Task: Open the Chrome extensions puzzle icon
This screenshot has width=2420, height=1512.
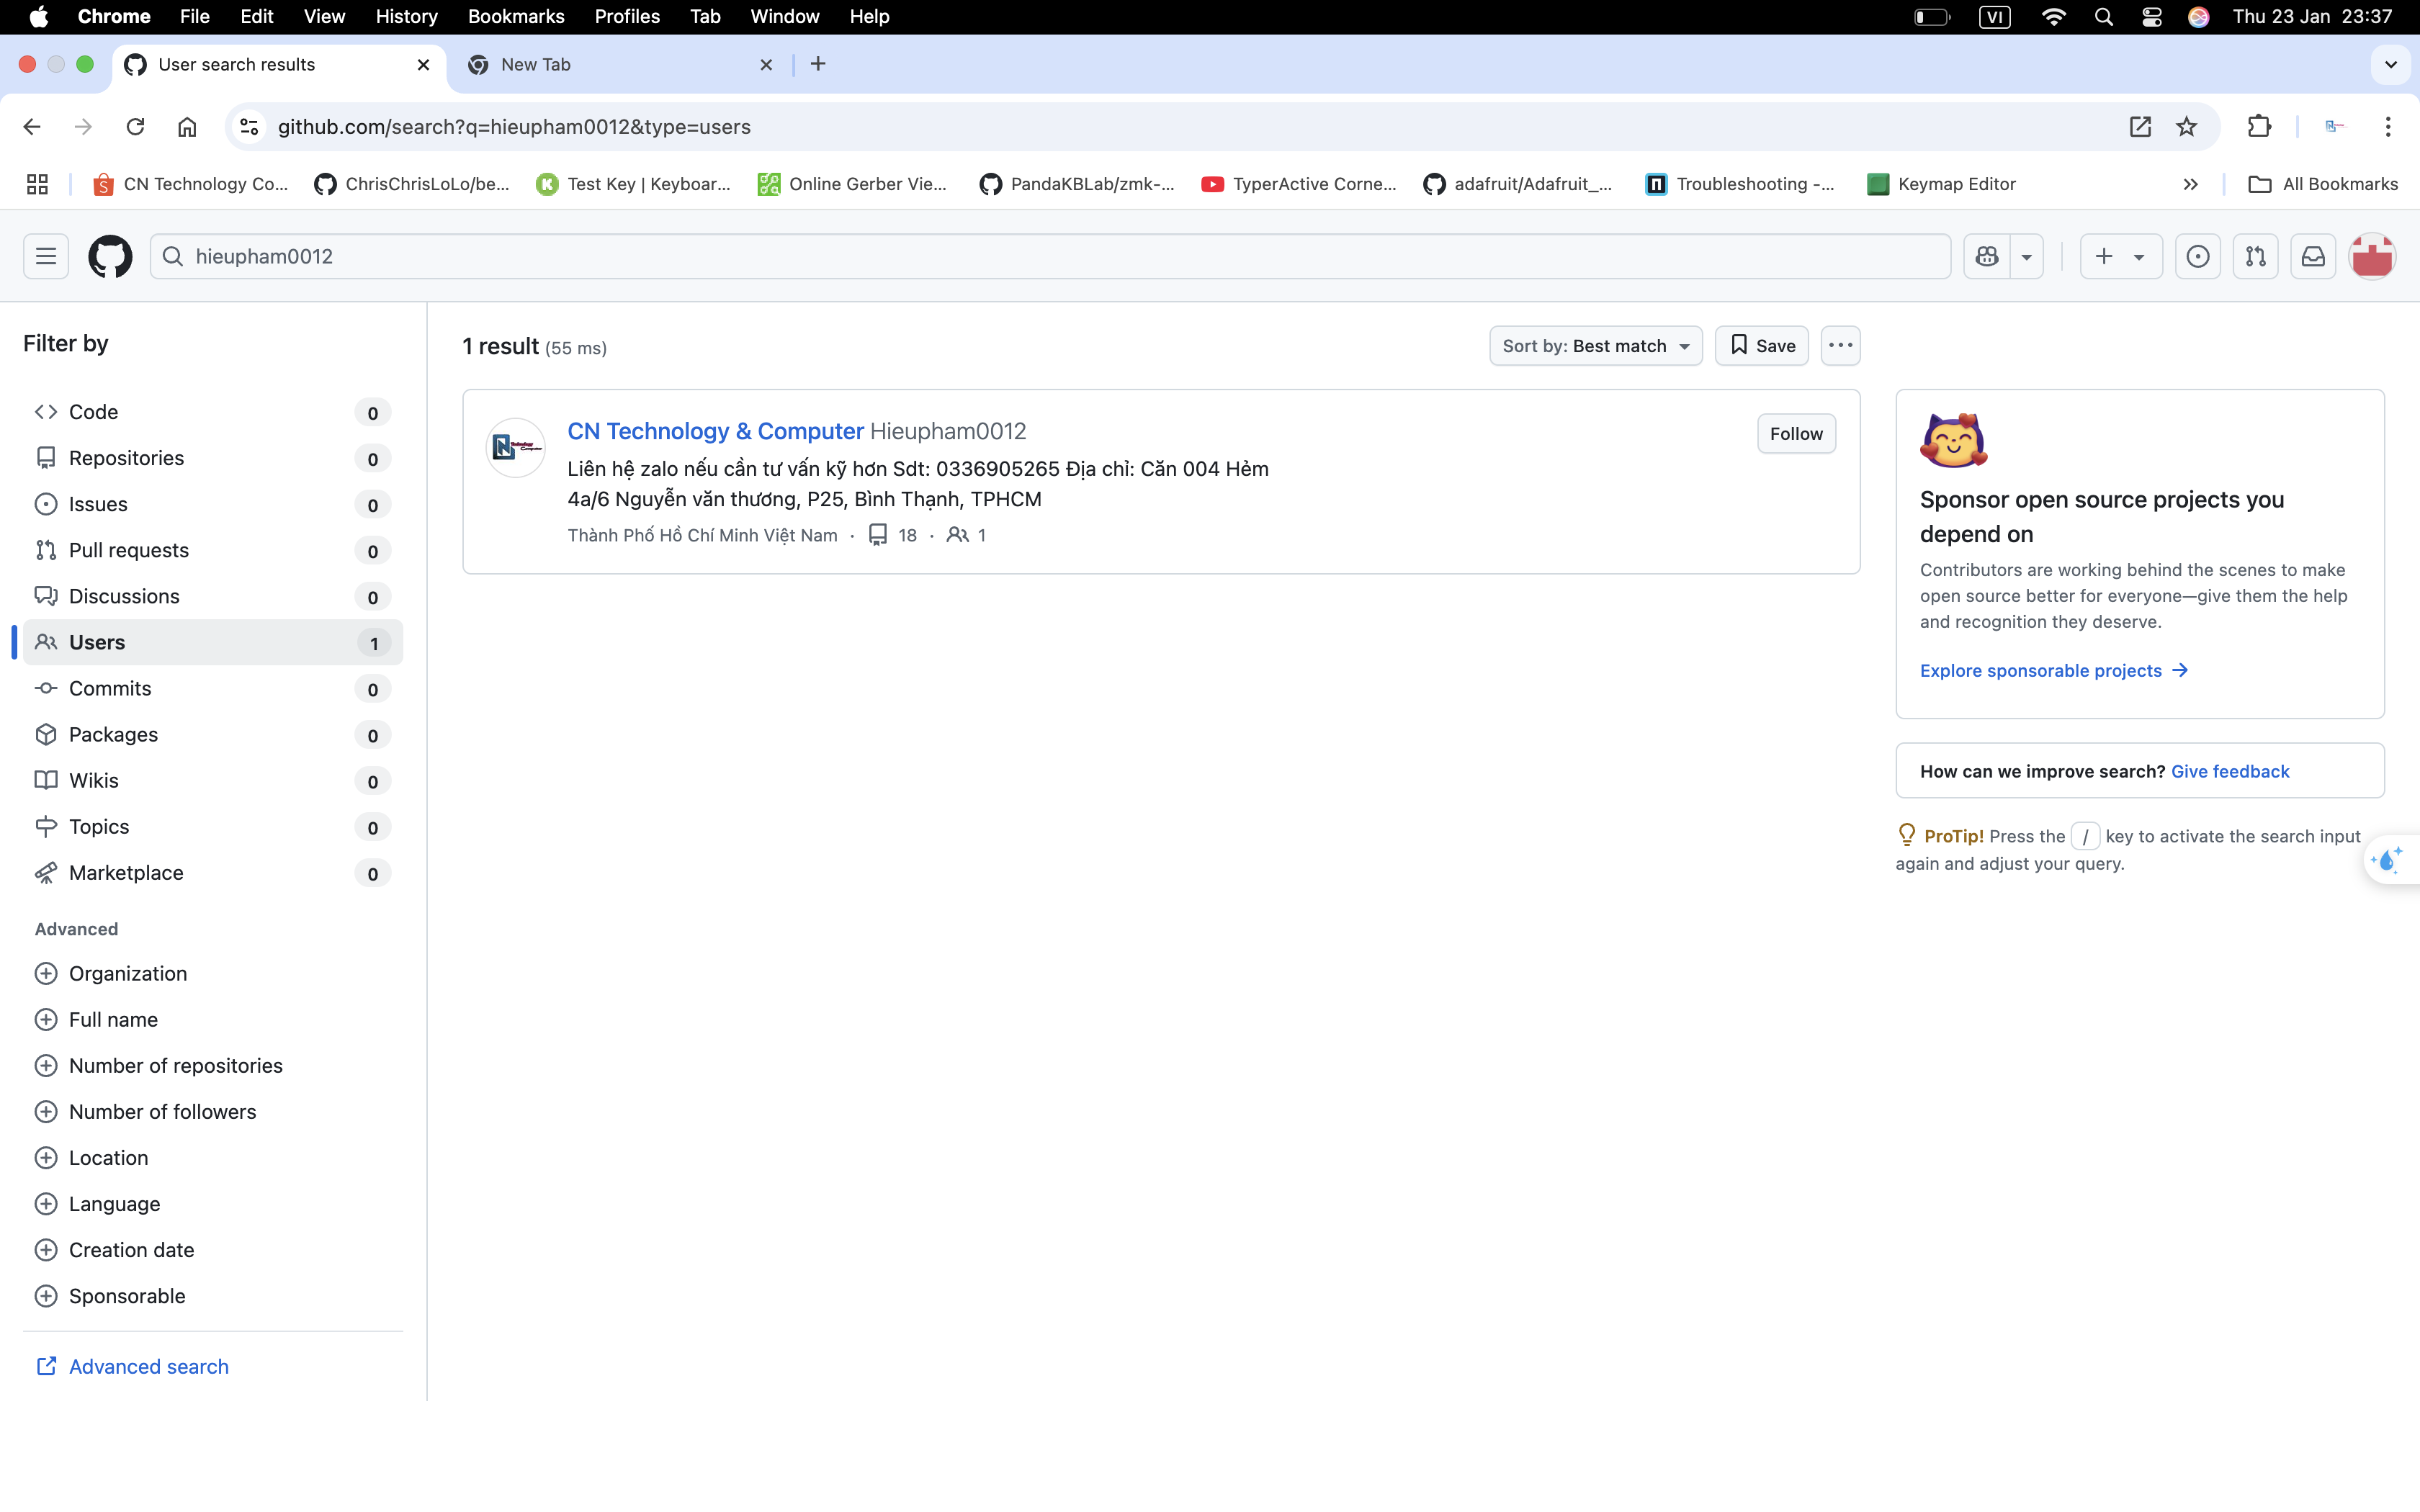Action: pyautogui.click(x=2259, y=127)
